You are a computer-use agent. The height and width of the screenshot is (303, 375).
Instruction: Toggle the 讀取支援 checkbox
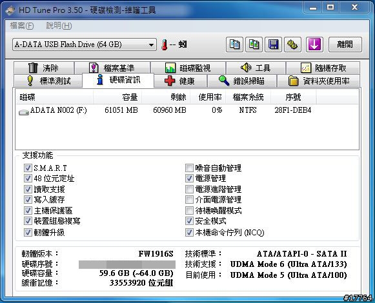[x=28, y=189]
